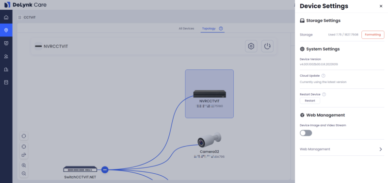388x183 pixels.
Task: Switch to the All Devices tab
Action: tap(186, 29)
